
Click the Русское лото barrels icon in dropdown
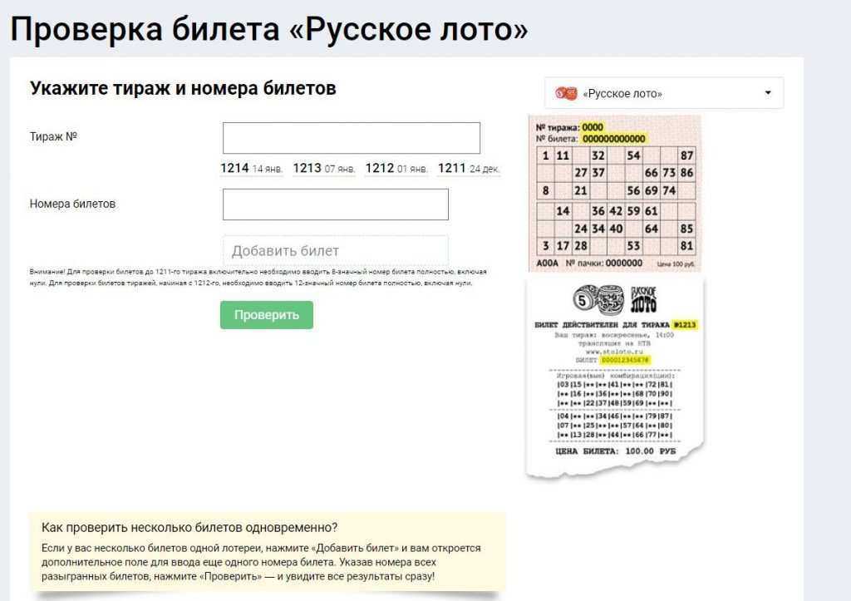pyautogui.click(x=566, y=93)
